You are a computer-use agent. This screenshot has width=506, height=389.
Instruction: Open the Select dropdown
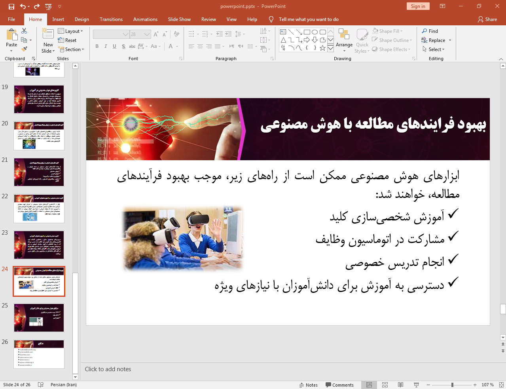point(434,49)
